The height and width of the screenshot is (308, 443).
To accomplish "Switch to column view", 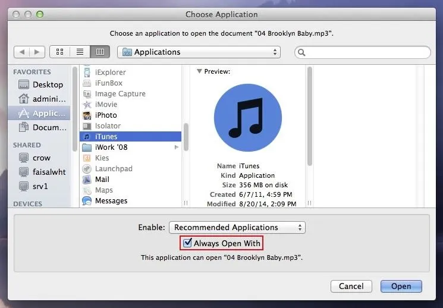I will (100, 52).
